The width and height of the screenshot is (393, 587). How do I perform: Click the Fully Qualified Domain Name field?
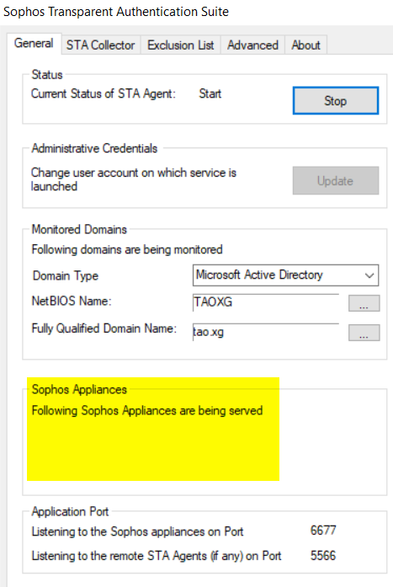[266, 332]
